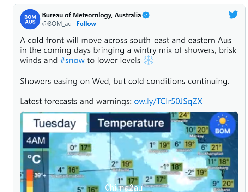248x192 pixels.
Task: Open the weather map image thumbnail
Action: pyautogui.click(x=129, y=152)
